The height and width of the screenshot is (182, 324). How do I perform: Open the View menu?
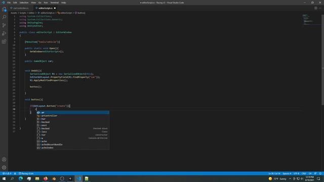[x=33, y=3]
